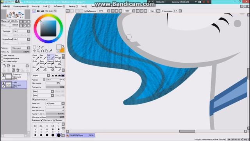Adjust the brush Плотность density slider
250x141 pixels.
coord(55,87)
